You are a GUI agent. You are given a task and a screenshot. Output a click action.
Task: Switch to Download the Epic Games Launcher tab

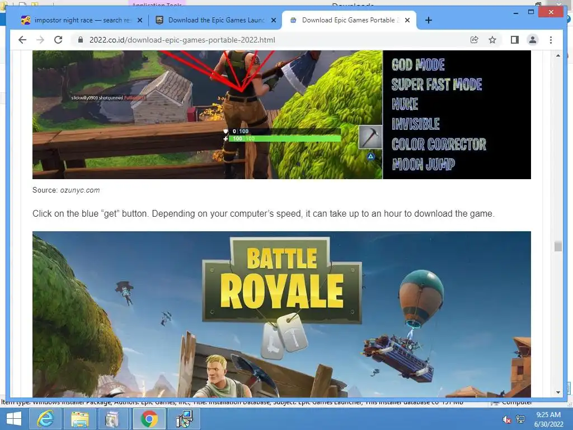(x=215, y=20)
